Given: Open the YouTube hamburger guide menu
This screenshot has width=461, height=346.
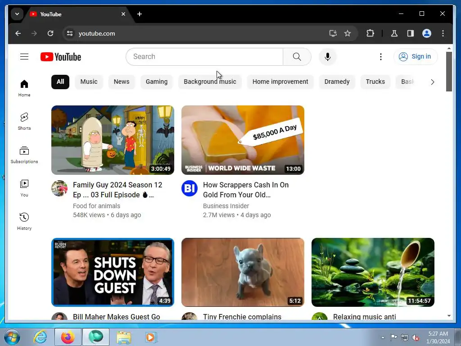Looking at the screenshot, I should click(x=24, y=56).
